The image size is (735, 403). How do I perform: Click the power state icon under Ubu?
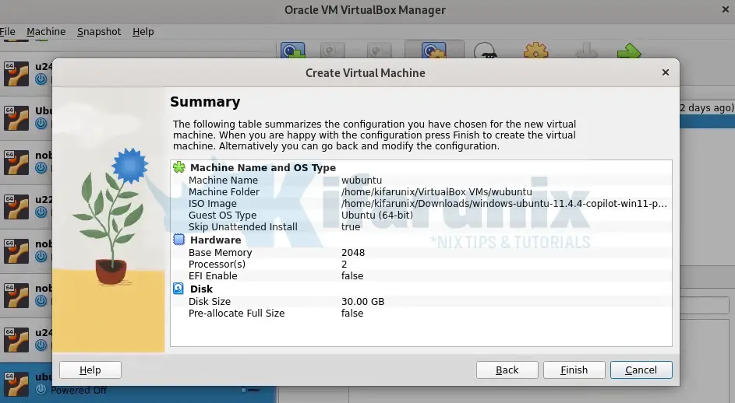click(41, 123)
